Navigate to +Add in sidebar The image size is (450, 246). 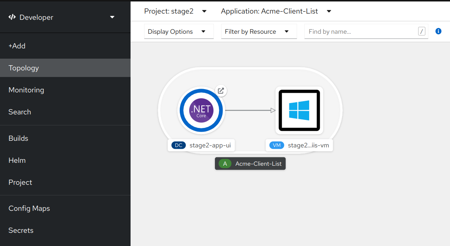[17, 46]
